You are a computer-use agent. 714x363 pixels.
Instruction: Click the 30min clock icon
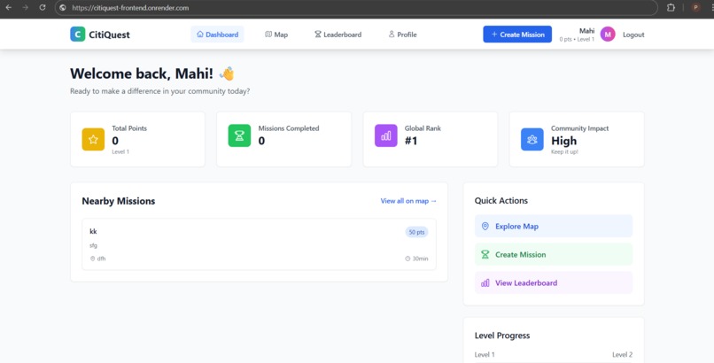point(407,259)
